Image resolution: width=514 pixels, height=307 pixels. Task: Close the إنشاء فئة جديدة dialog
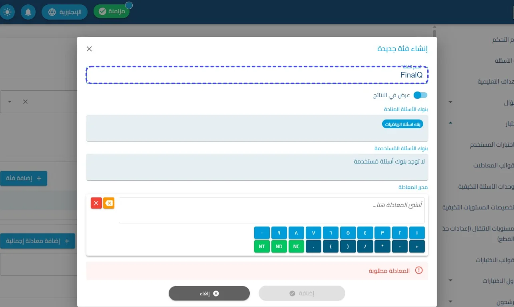[89, 49]
